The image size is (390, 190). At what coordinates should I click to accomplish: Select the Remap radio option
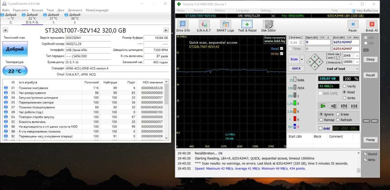321,120
